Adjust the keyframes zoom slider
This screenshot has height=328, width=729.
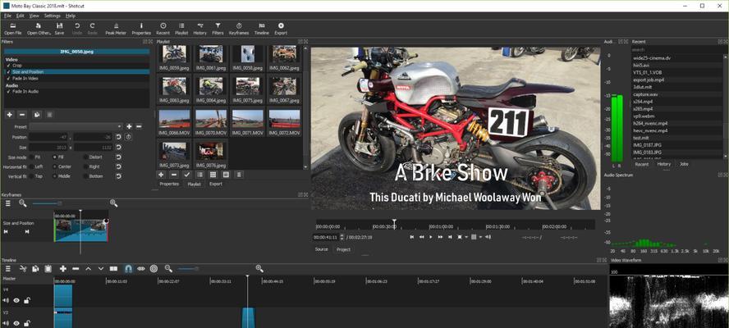(x=46, y=203)
